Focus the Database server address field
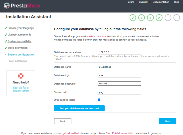This screenshot has width=183, height=135. (119, 52)
